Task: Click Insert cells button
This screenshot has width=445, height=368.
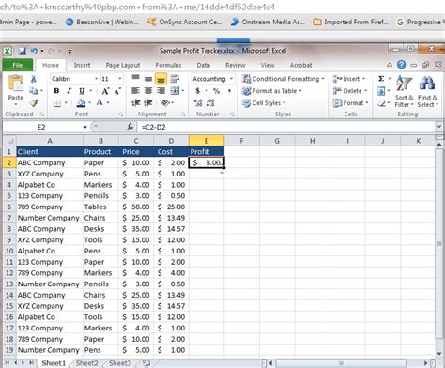Action: [349, 79]
